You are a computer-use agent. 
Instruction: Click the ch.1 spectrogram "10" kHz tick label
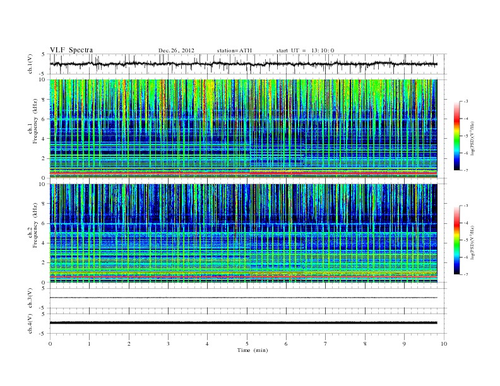pyautogui.click(x=42, y=79)
